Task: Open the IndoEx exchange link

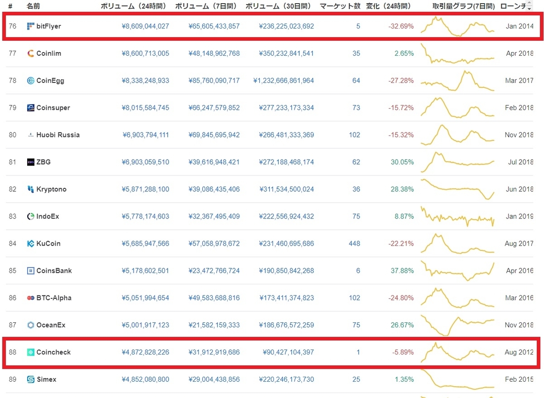Action: tap(48, 217)
